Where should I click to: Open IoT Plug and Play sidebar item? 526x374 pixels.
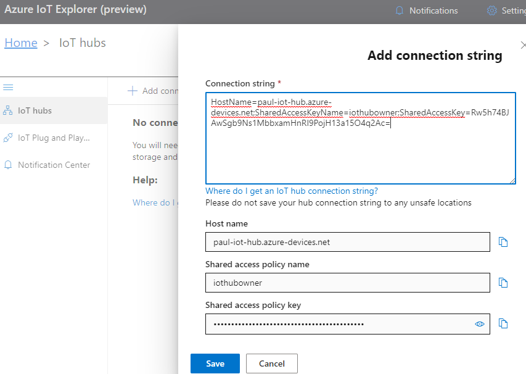pyautogui.click(x=54, y=138)
